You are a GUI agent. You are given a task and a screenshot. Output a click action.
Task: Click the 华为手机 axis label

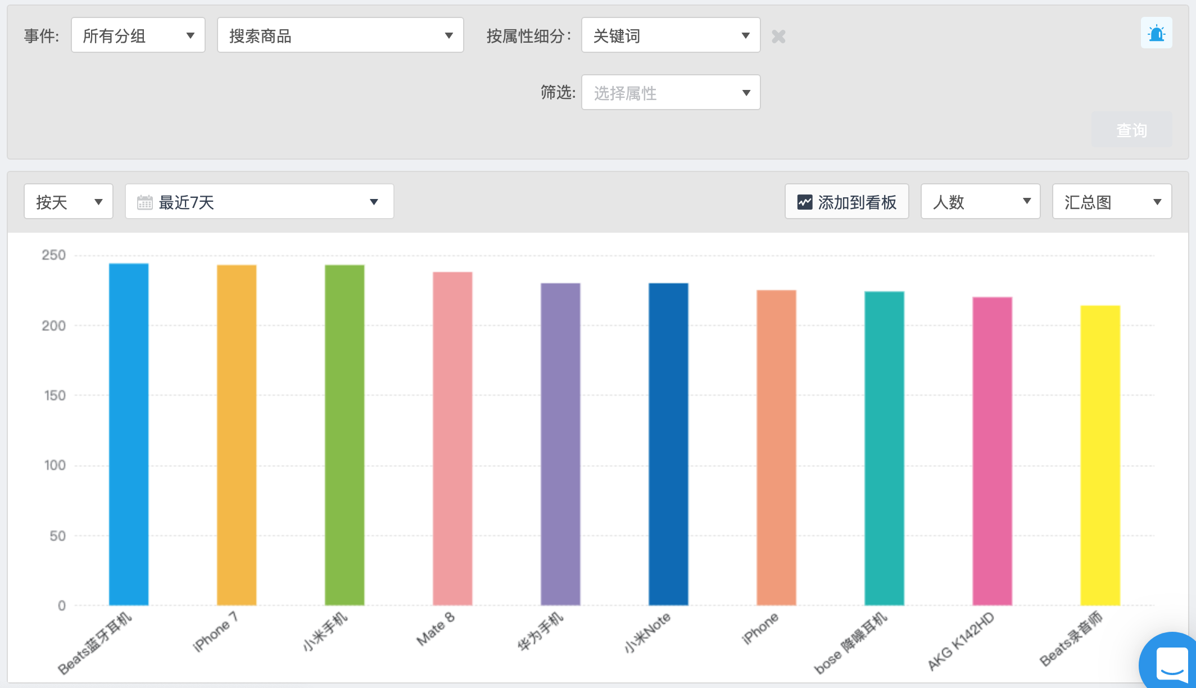pos(540,632)
